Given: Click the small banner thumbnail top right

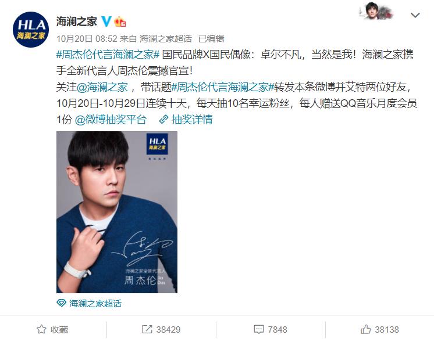Looking at the screenshot, I should pos(376,11).
